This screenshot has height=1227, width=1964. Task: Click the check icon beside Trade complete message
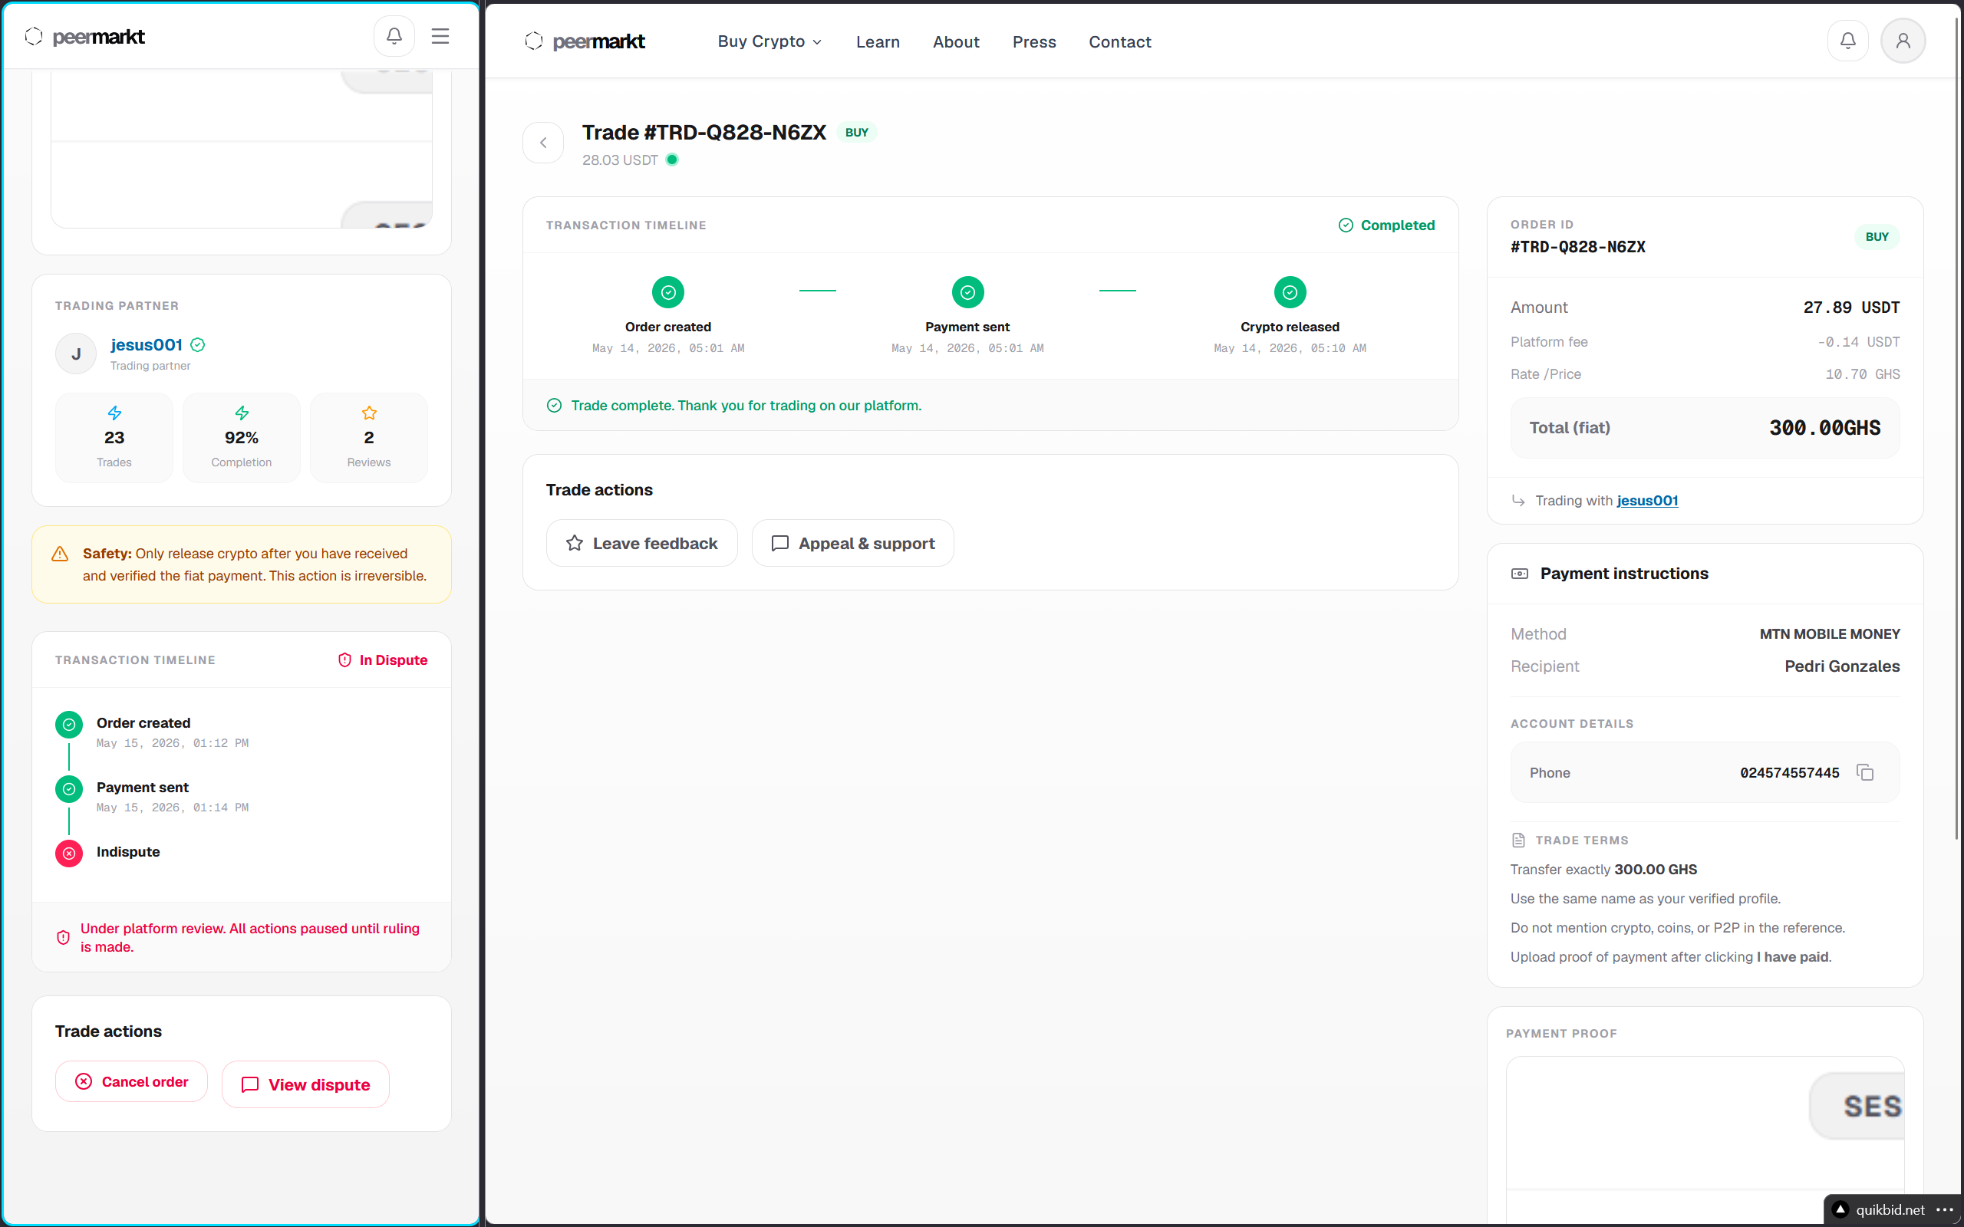(x=555, y=406)
